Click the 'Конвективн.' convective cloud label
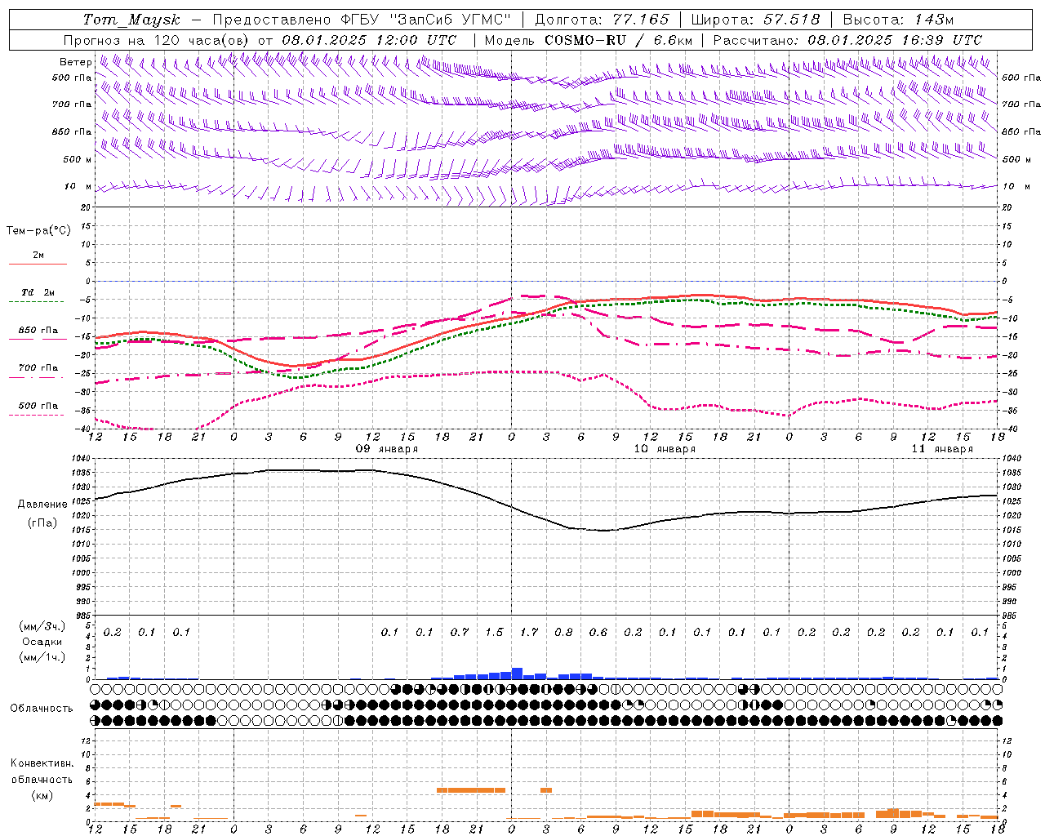Image resolution: width=1045 pixels, height=836 pixels. tap(42, 763)
